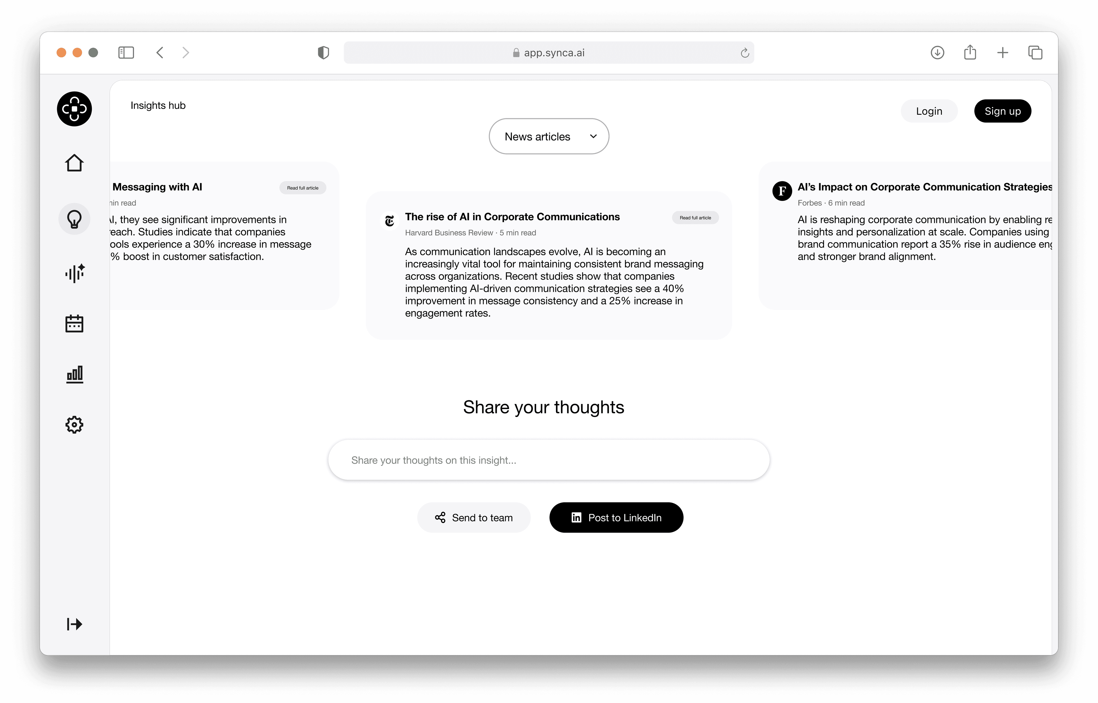Open the calendar icon in sidebar
This screenshot has width=1098, height=703.
(x=75, y=324)
